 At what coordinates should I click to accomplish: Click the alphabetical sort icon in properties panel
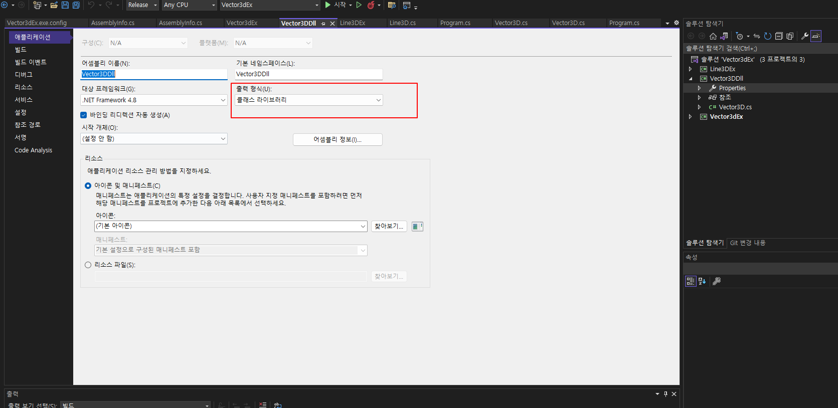pos(702,281)
